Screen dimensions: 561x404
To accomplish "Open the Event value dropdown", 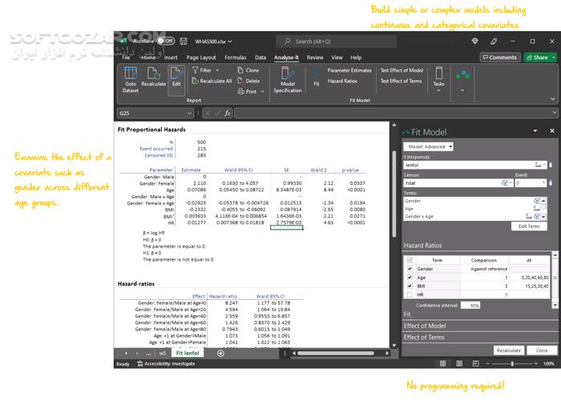I will pos(544,183).
